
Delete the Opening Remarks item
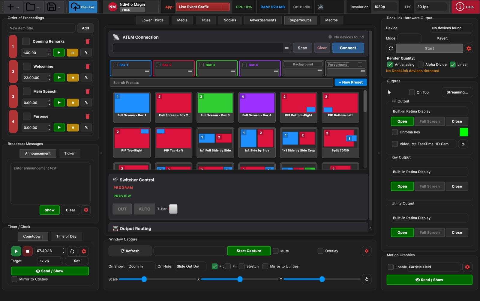point(88,41)
